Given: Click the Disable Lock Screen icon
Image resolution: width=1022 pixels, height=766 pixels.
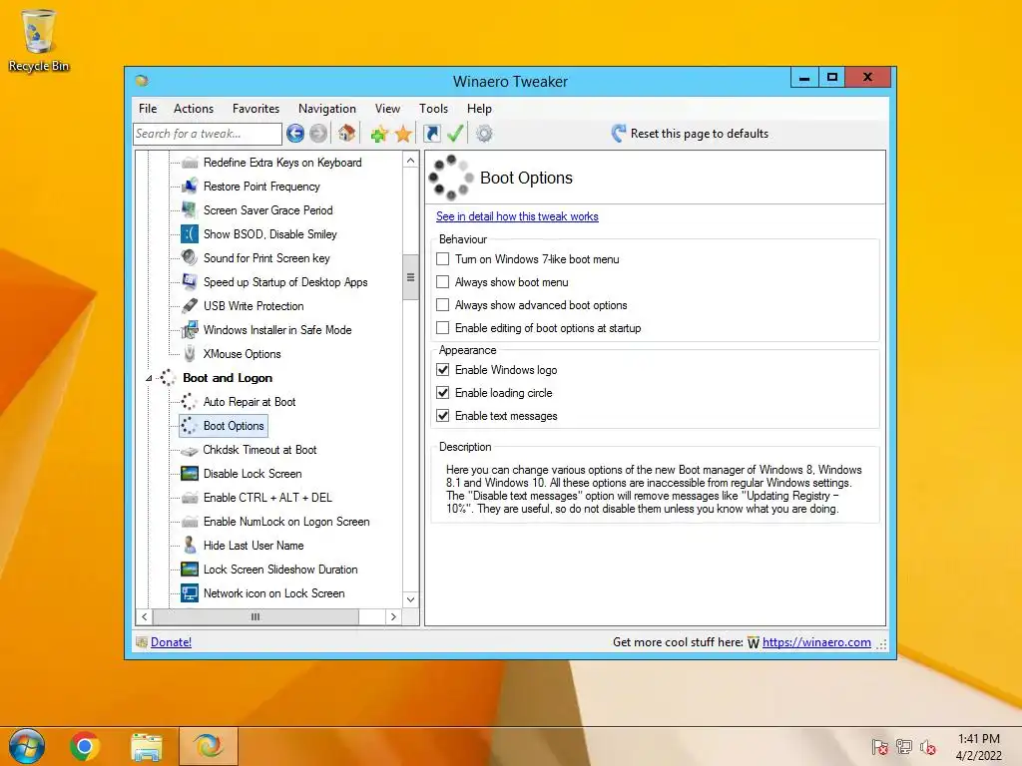Looking at the screenshot, I should [189, 474].
